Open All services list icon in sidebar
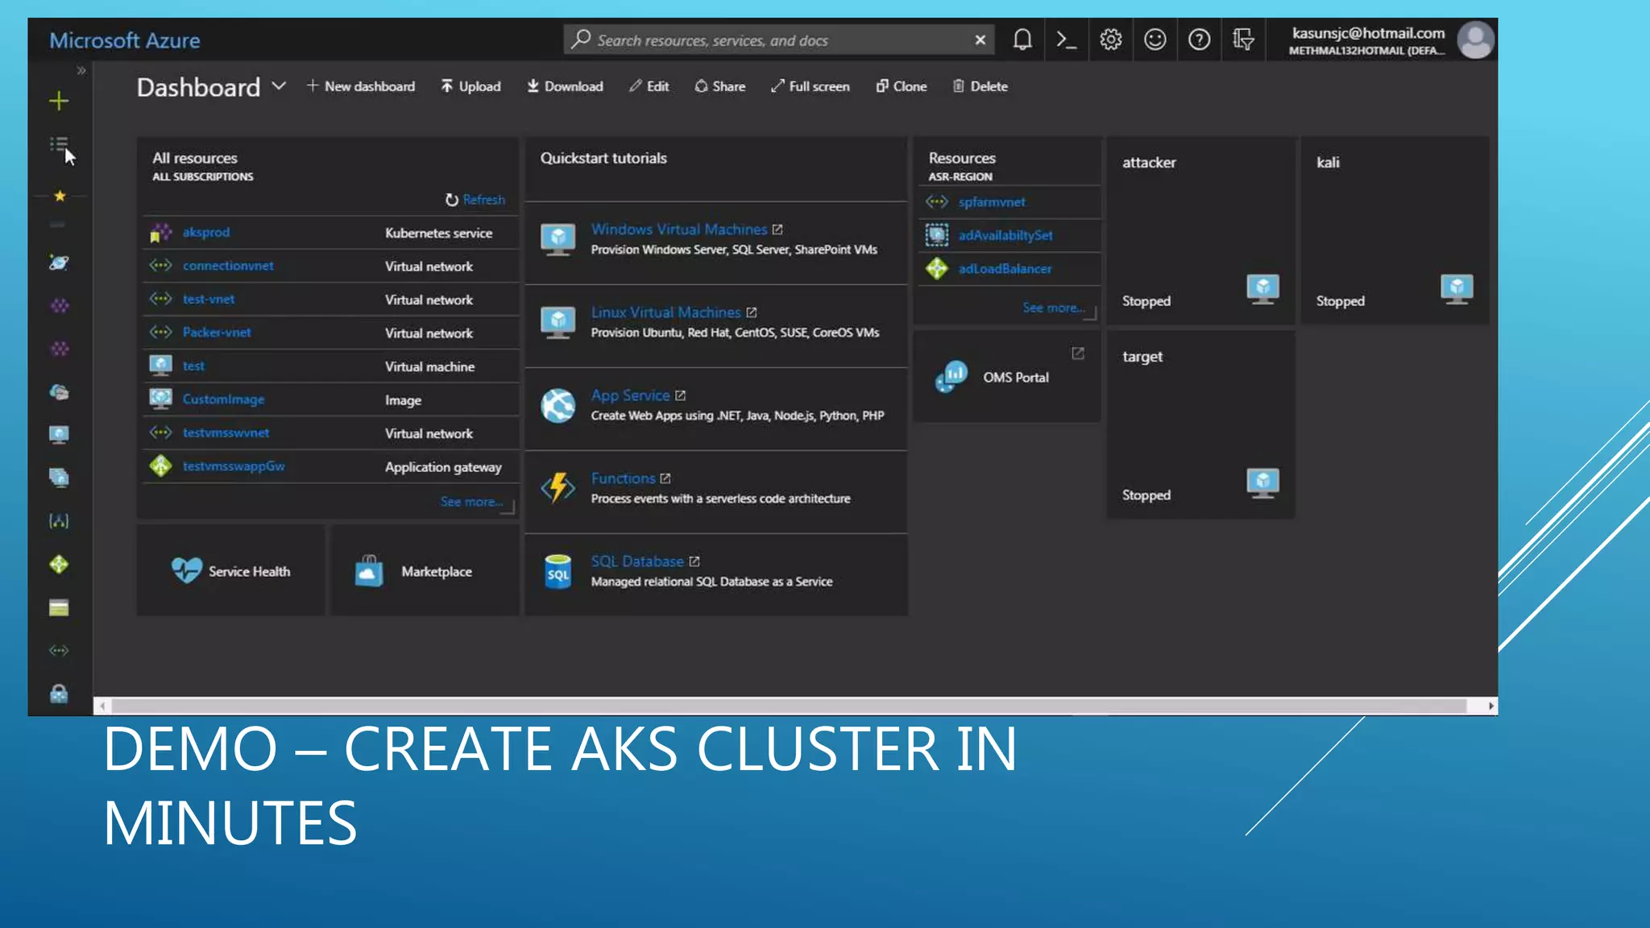The height and width of the screenshot is (928, 1650). tap(59, 144)
